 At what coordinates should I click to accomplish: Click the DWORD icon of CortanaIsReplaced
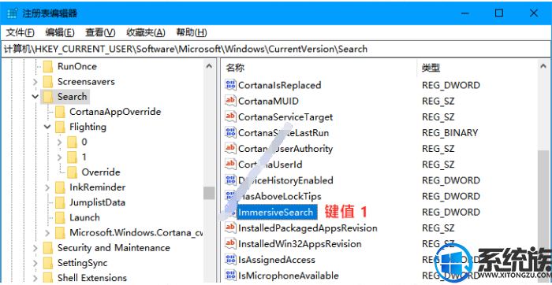pos(230,85)
